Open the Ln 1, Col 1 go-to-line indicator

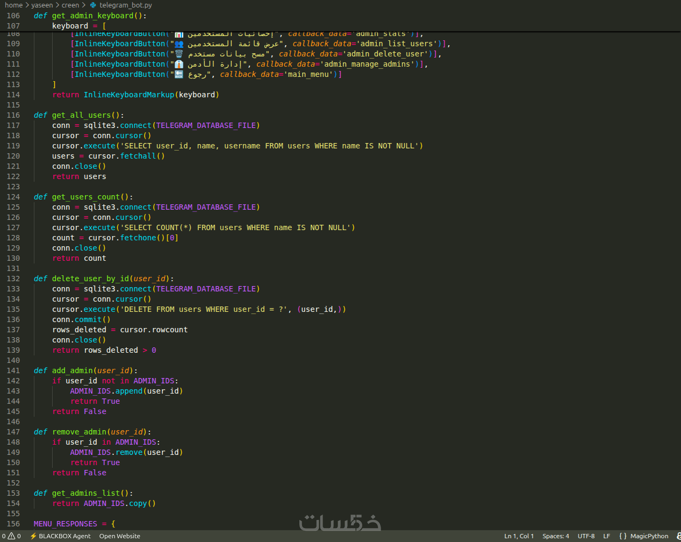coord(519,536)
